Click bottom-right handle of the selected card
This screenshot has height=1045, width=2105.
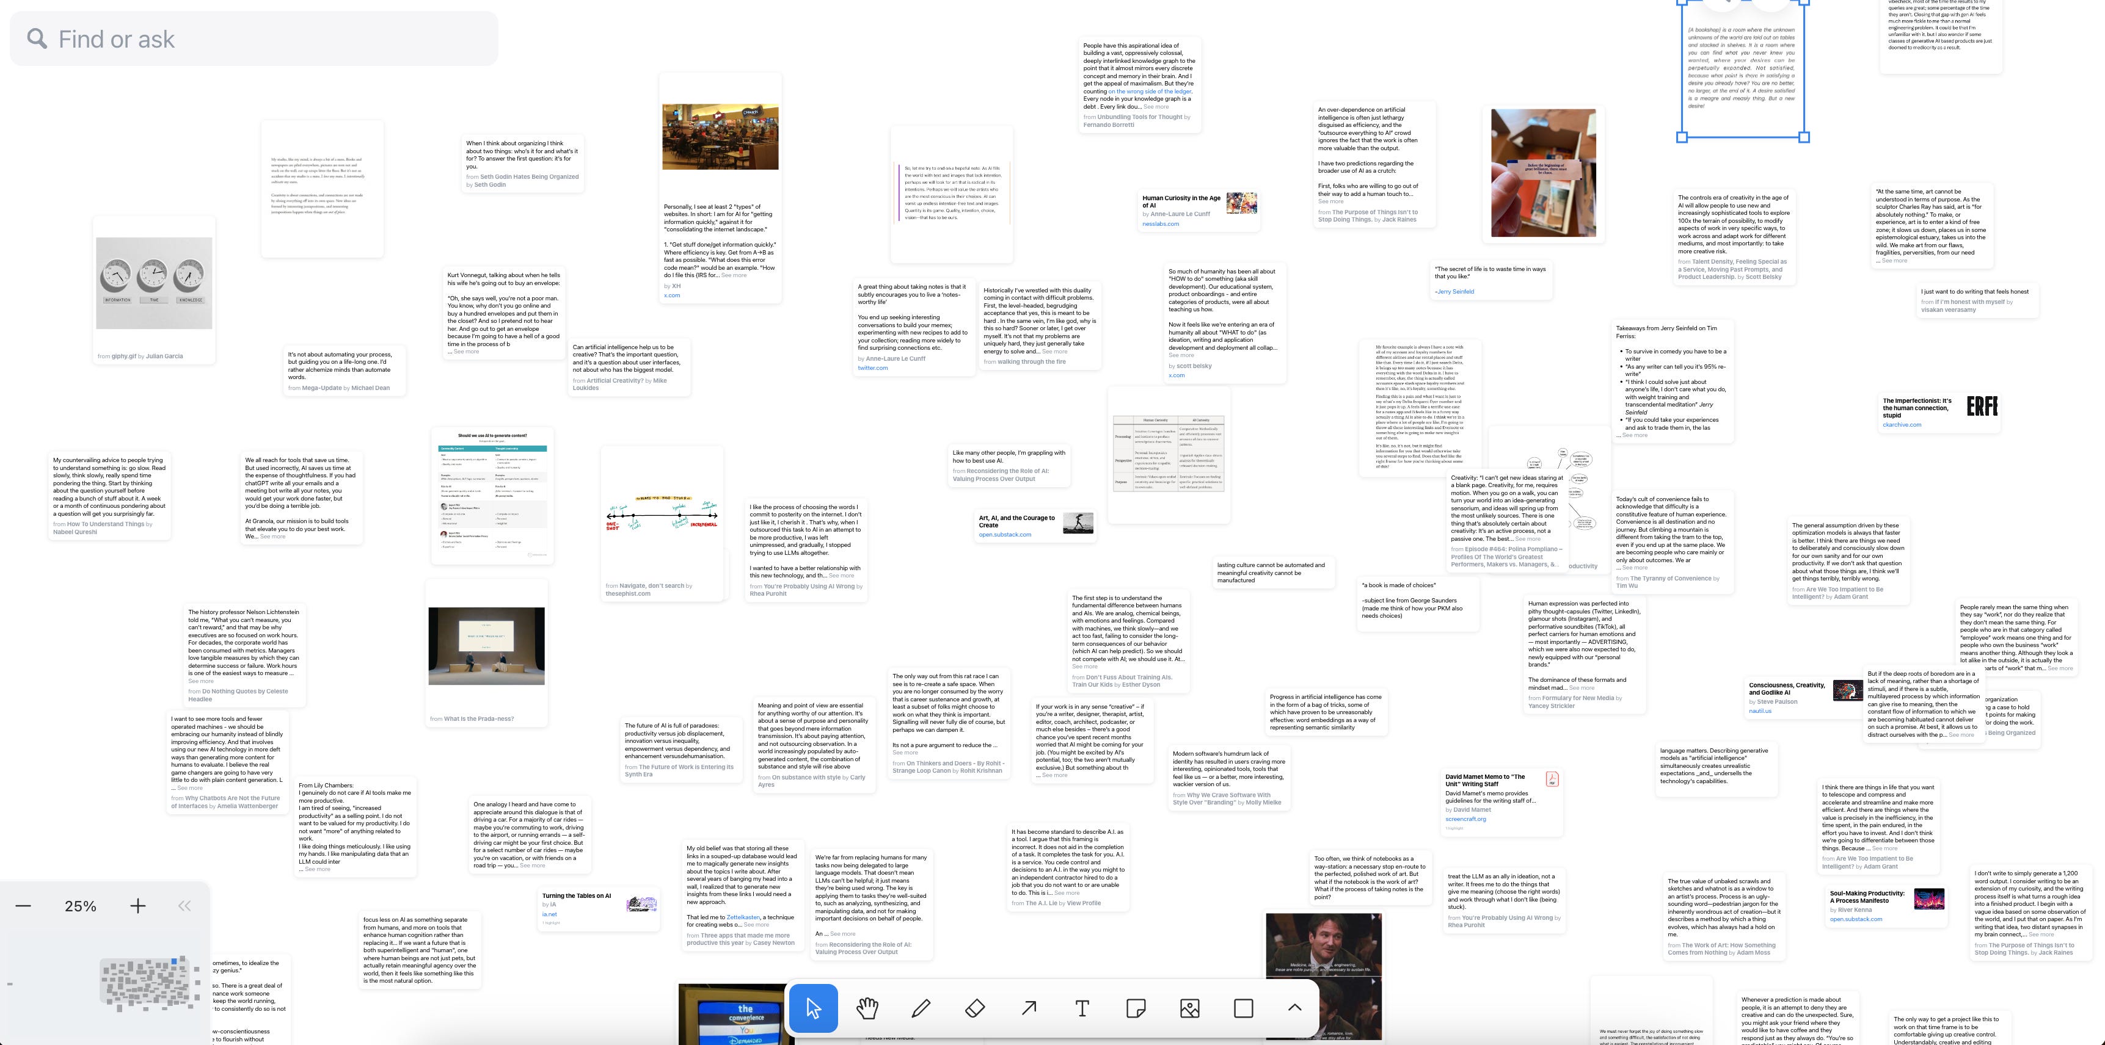(x=1804, y=137)
